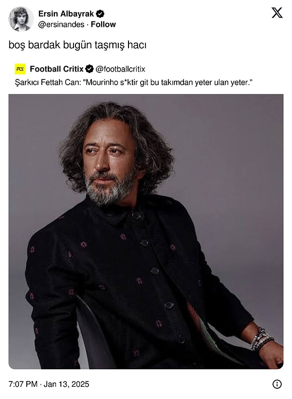Open the info circle icon
This screenshot has width=292, height=399.
click(x=277, y=384)
